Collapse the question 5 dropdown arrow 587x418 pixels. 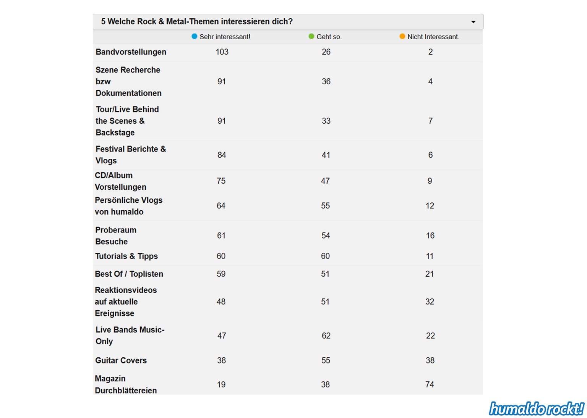click(473, 22)
